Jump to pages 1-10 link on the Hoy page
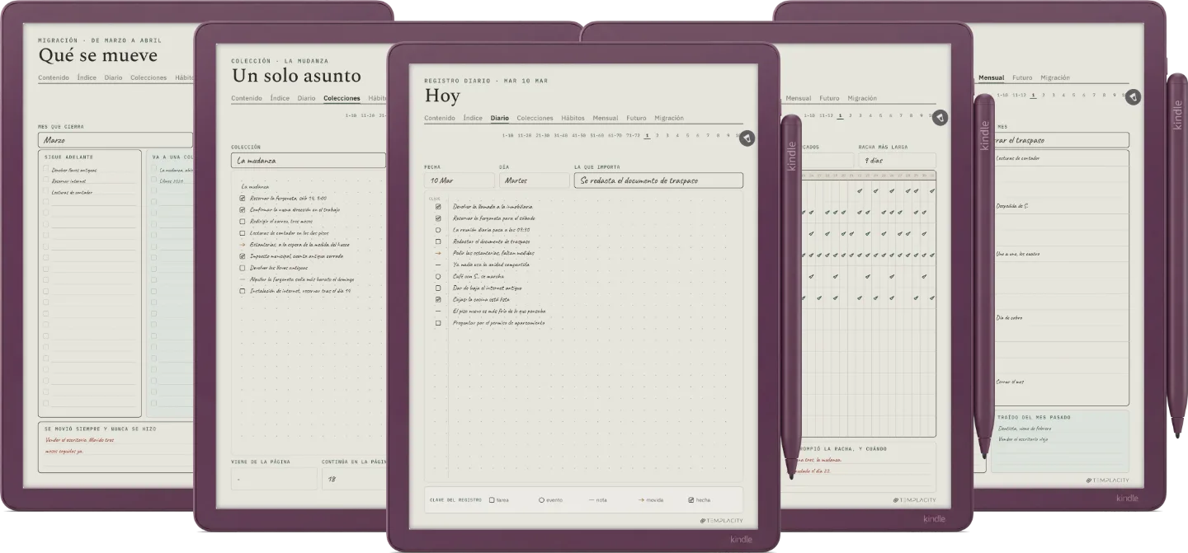1188x553 pixels. click(507, 135)
